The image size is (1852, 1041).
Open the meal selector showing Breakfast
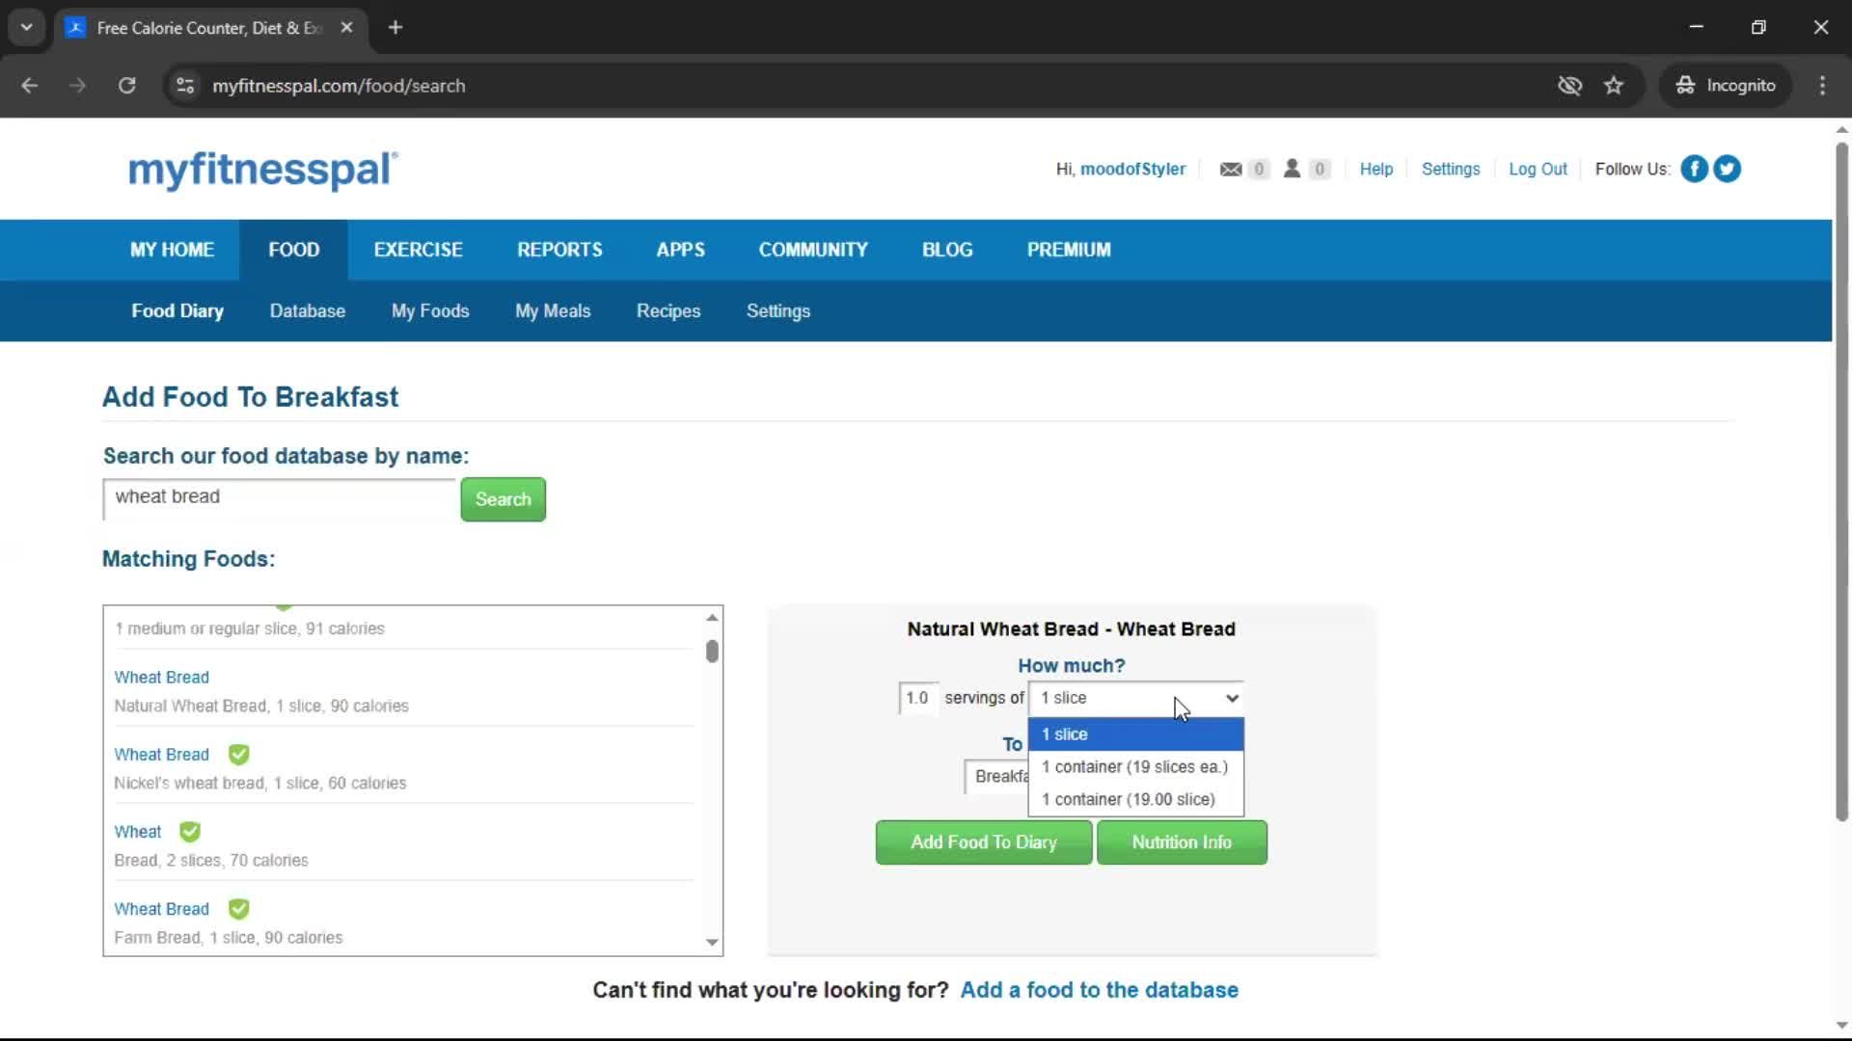[997, 777]
